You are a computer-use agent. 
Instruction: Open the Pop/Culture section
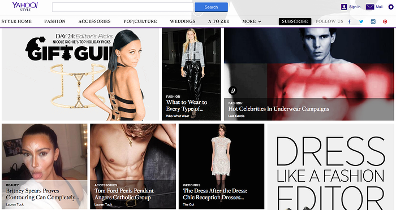[x=140, y=21]
